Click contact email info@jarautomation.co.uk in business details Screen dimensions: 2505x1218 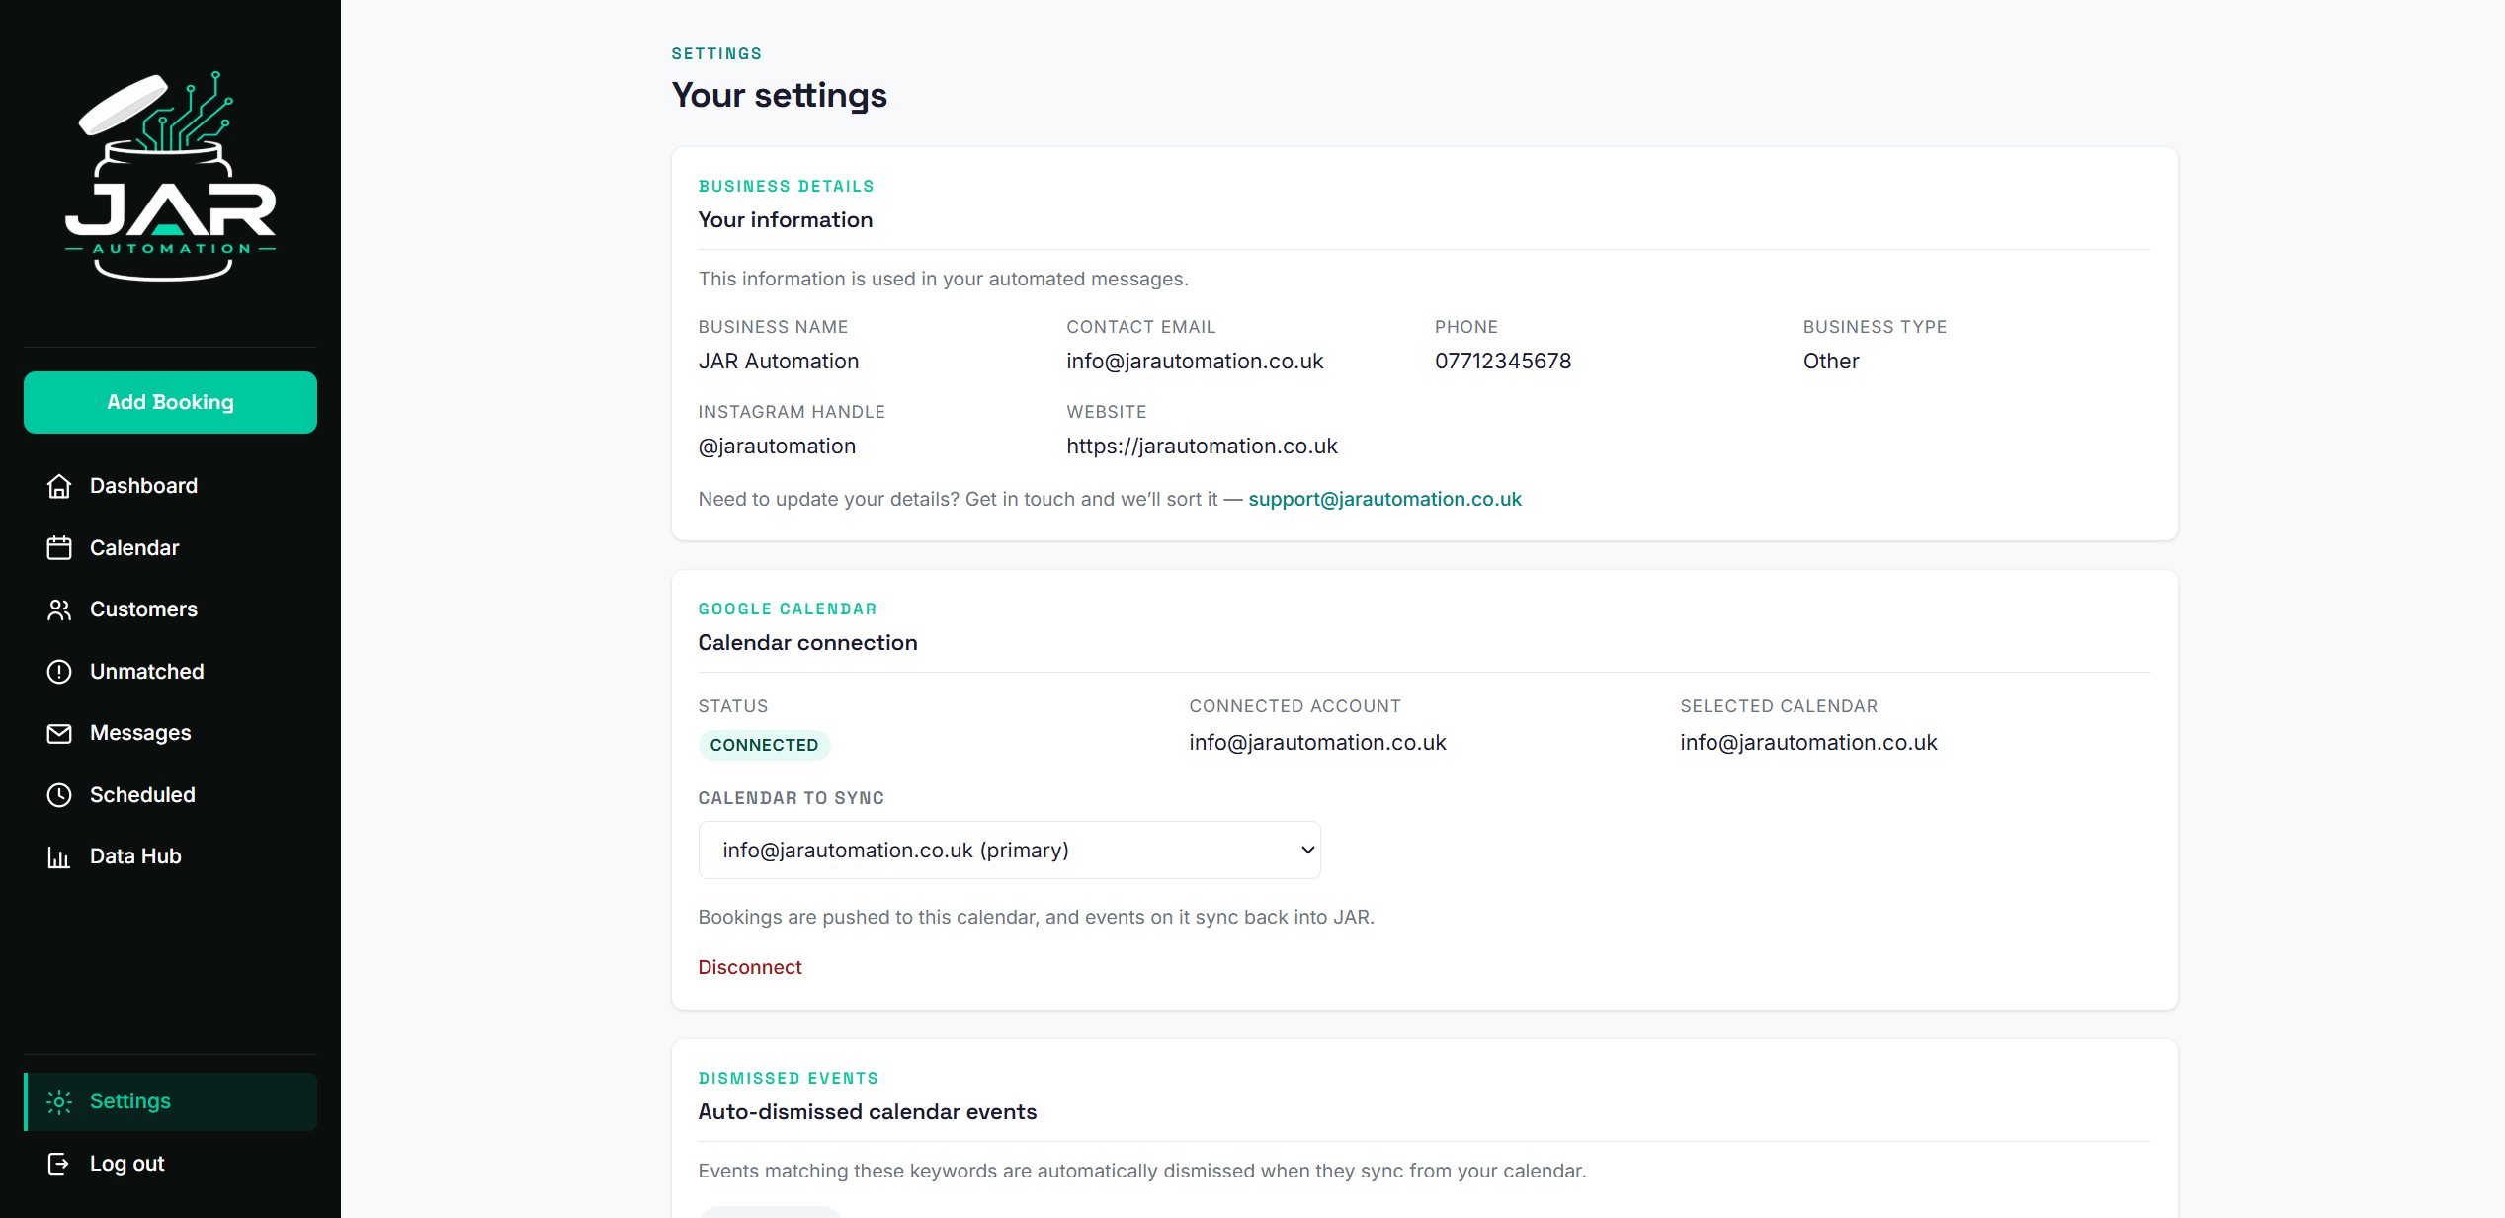click(1195, 362)
